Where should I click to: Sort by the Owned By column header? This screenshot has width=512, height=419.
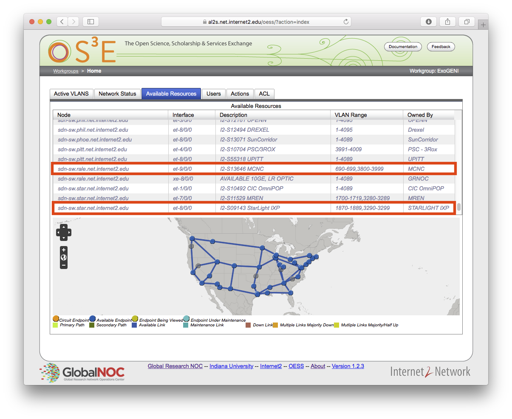pyautogui.click(x=429, y=115)
